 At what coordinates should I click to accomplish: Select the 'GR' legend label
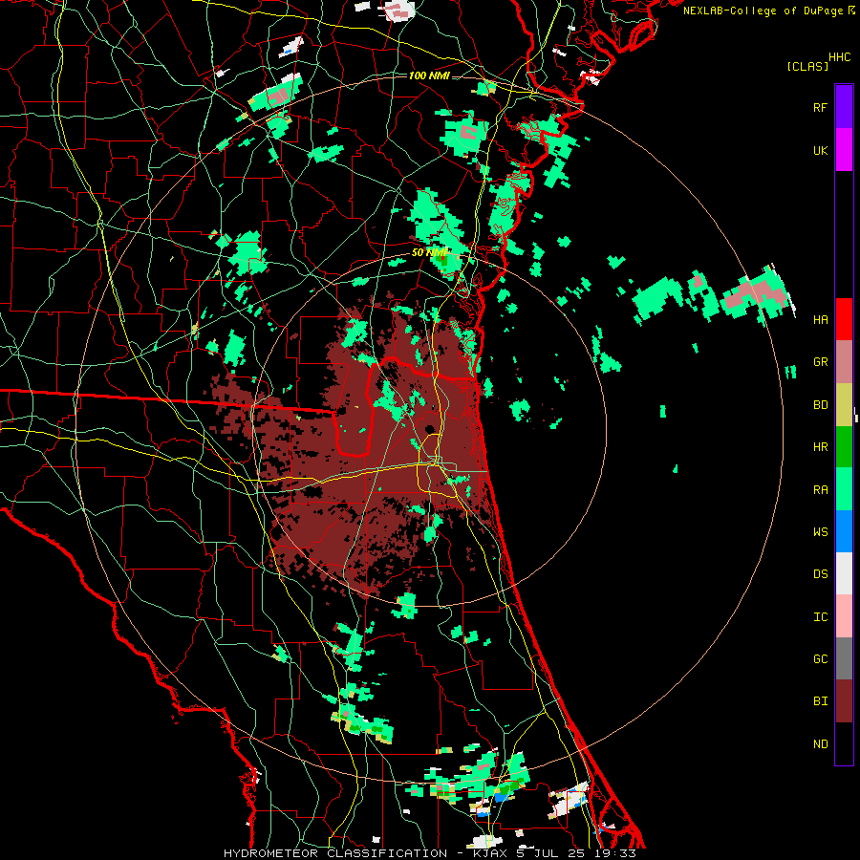[820, 362]
